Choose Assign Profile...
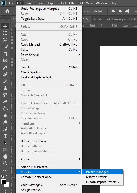137x193 pixels. [49, 190]
